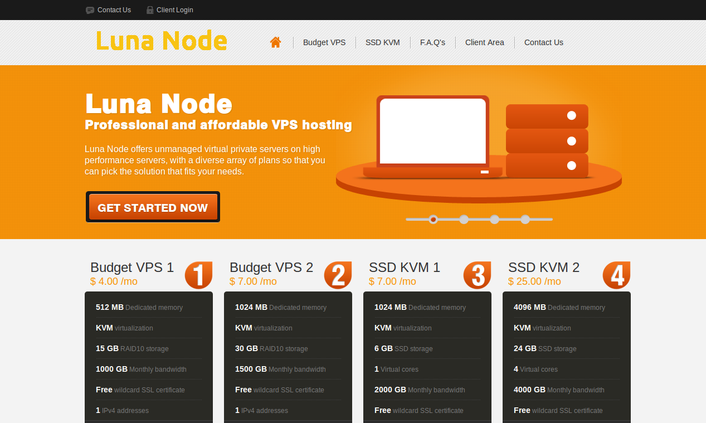Click the $ 7.00 /mo price under Budget VPS 2
706x423 pixels.
[x=253, y=281]
